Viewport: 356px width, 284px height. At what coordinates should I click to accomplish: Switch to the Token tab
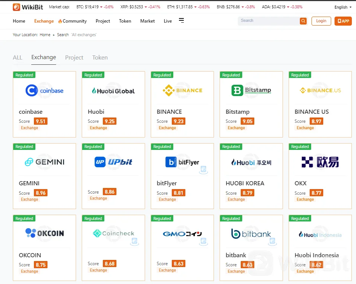click(x=100, y=57)
